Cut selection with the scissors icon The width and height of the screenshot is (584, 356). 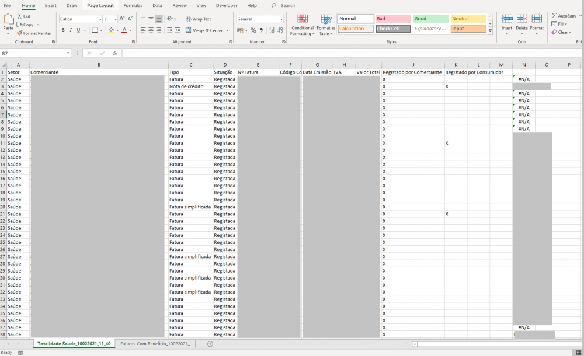(x=20, y=16)
